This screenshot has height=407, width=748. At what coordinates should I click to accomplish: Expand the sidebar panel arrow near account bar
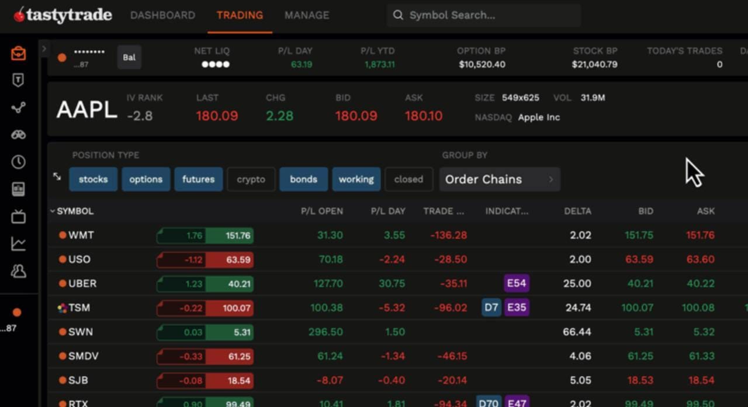click(44, 49)
